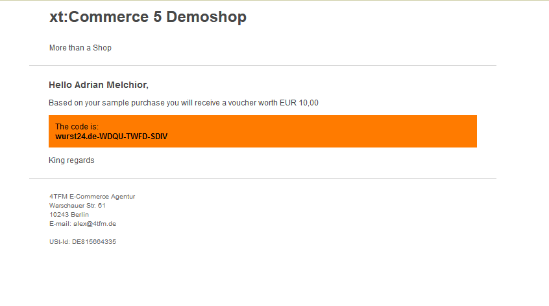Image resolution: width=549 pixels, height=306 pixels.
Task: Click the thin green line at page top
Action: pos(274,1)
